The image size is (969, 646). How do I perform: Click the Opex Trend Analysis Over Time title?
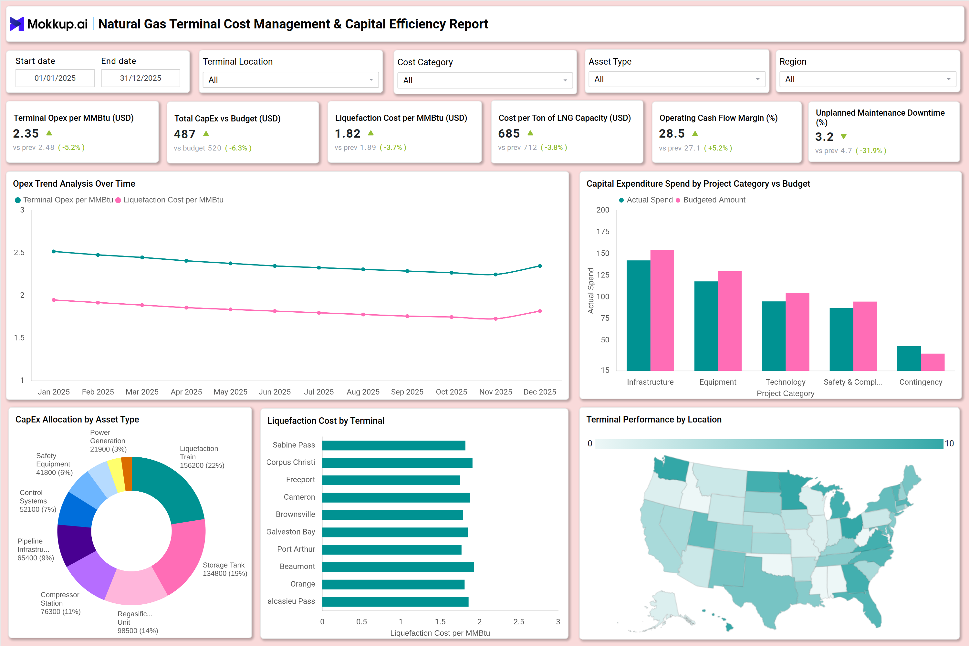74,184
